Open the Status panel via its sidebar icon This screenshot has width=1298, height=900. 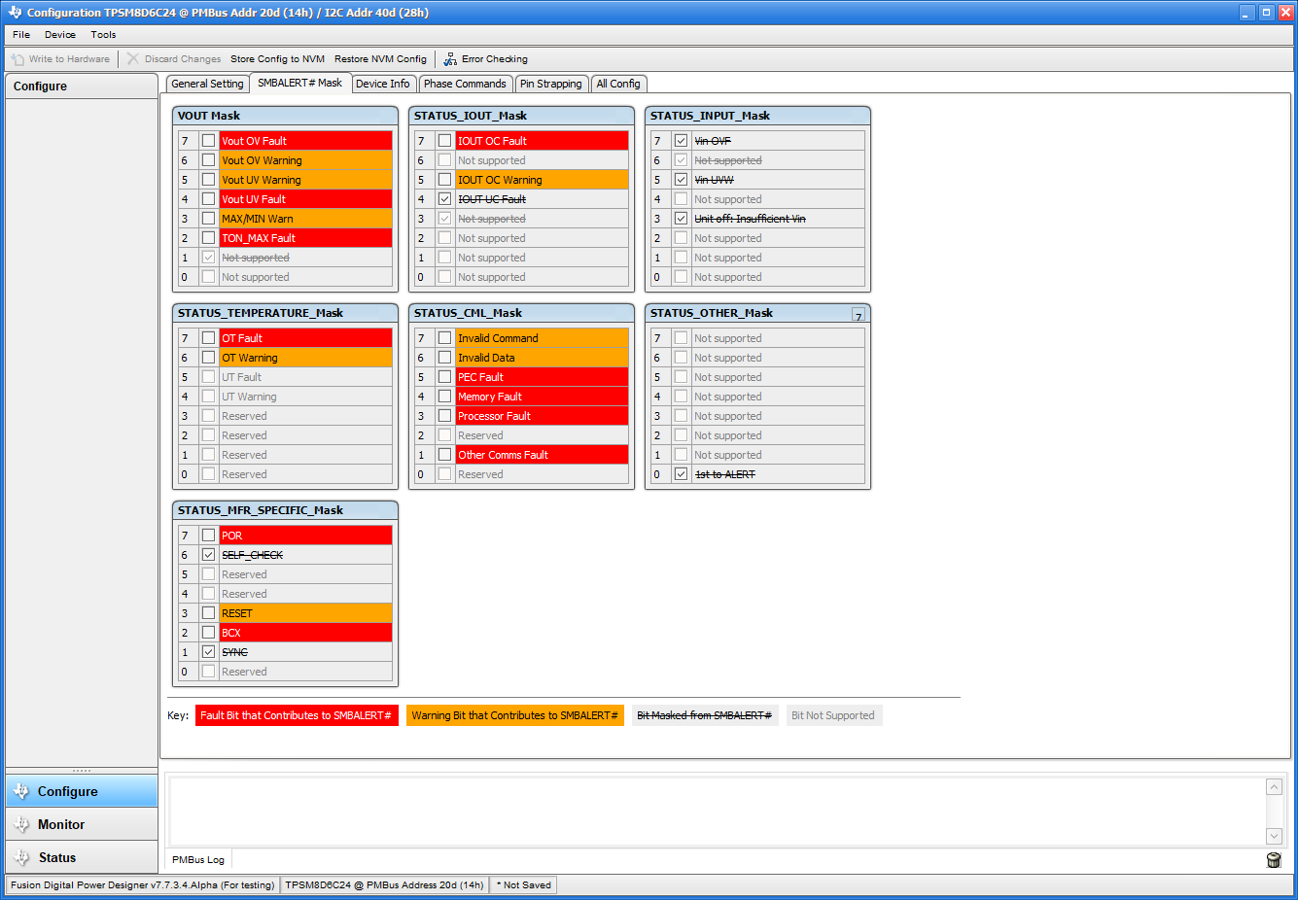pyautogui.click(x=18, y=856)
